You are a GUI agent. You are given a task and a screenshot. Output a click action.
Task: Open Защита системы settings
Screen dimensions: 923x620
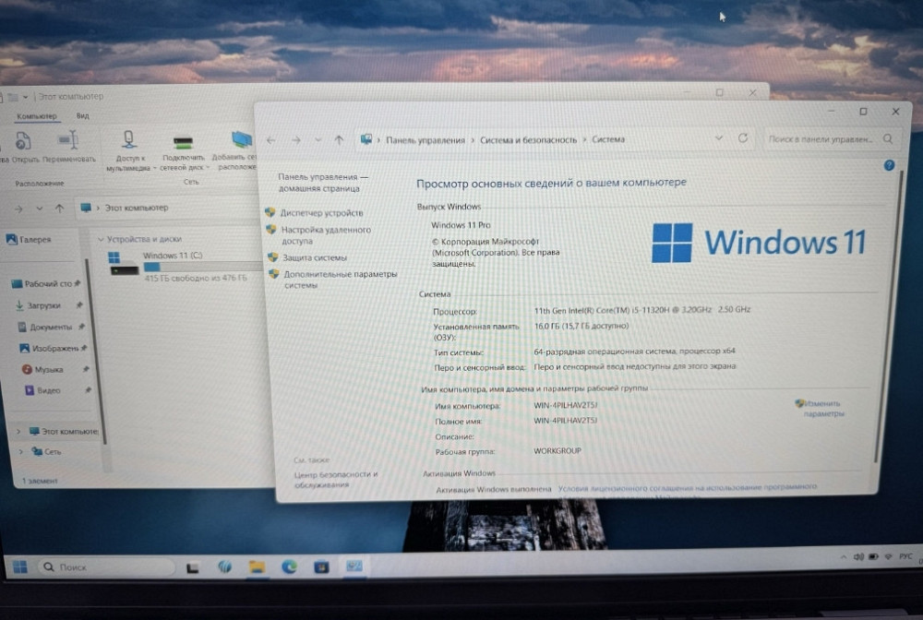[x=314, y=256]
